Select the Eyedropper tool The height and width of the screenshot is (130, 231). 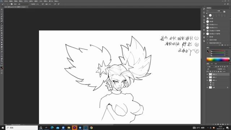click(2, 21)
